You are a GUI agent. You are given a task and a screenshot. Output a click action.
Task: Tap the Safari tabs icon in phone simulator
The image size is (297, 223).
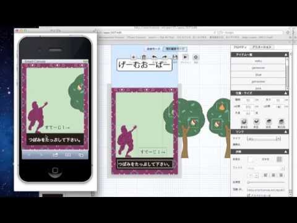[x=81, y=155]
